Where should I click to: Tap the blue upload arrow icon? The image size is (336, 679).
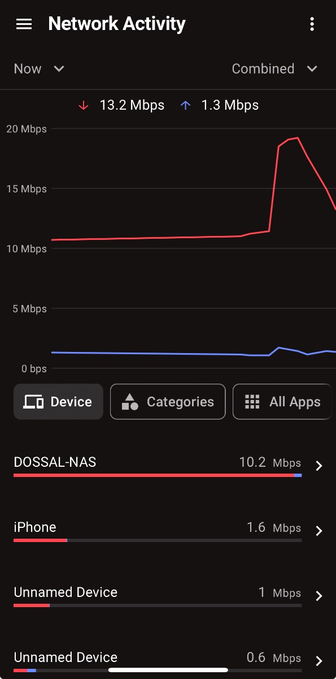(186, 105)
